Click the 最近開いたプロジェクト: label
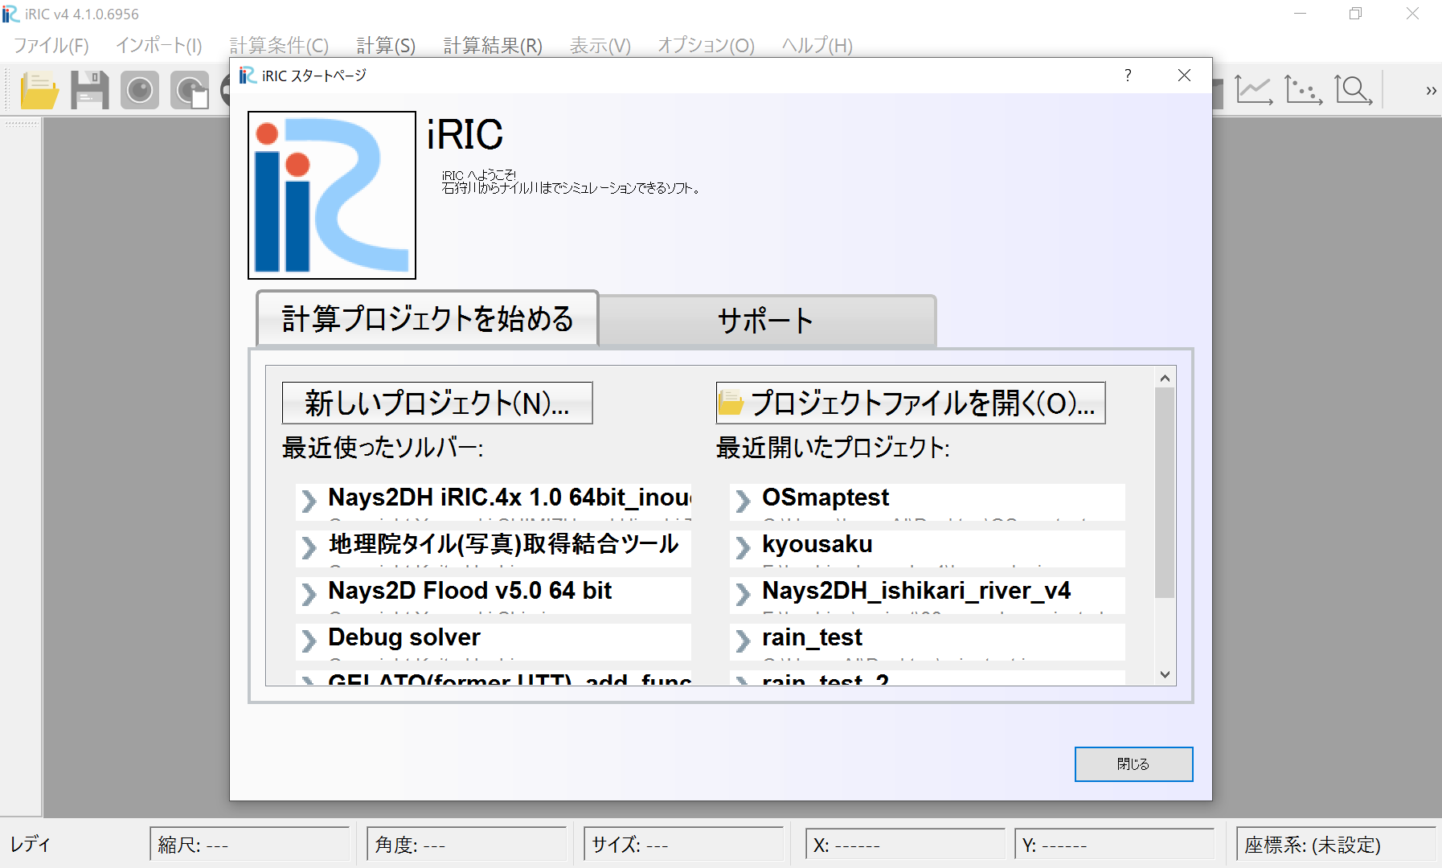Screen dimensions: 1442x868 pyautogui.click(x=833, y=448)
